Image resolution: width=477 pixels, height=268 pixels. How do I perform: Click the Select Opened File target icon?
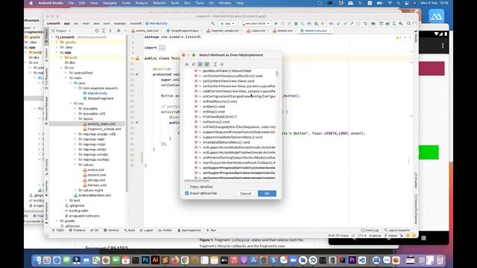[97, 31]
